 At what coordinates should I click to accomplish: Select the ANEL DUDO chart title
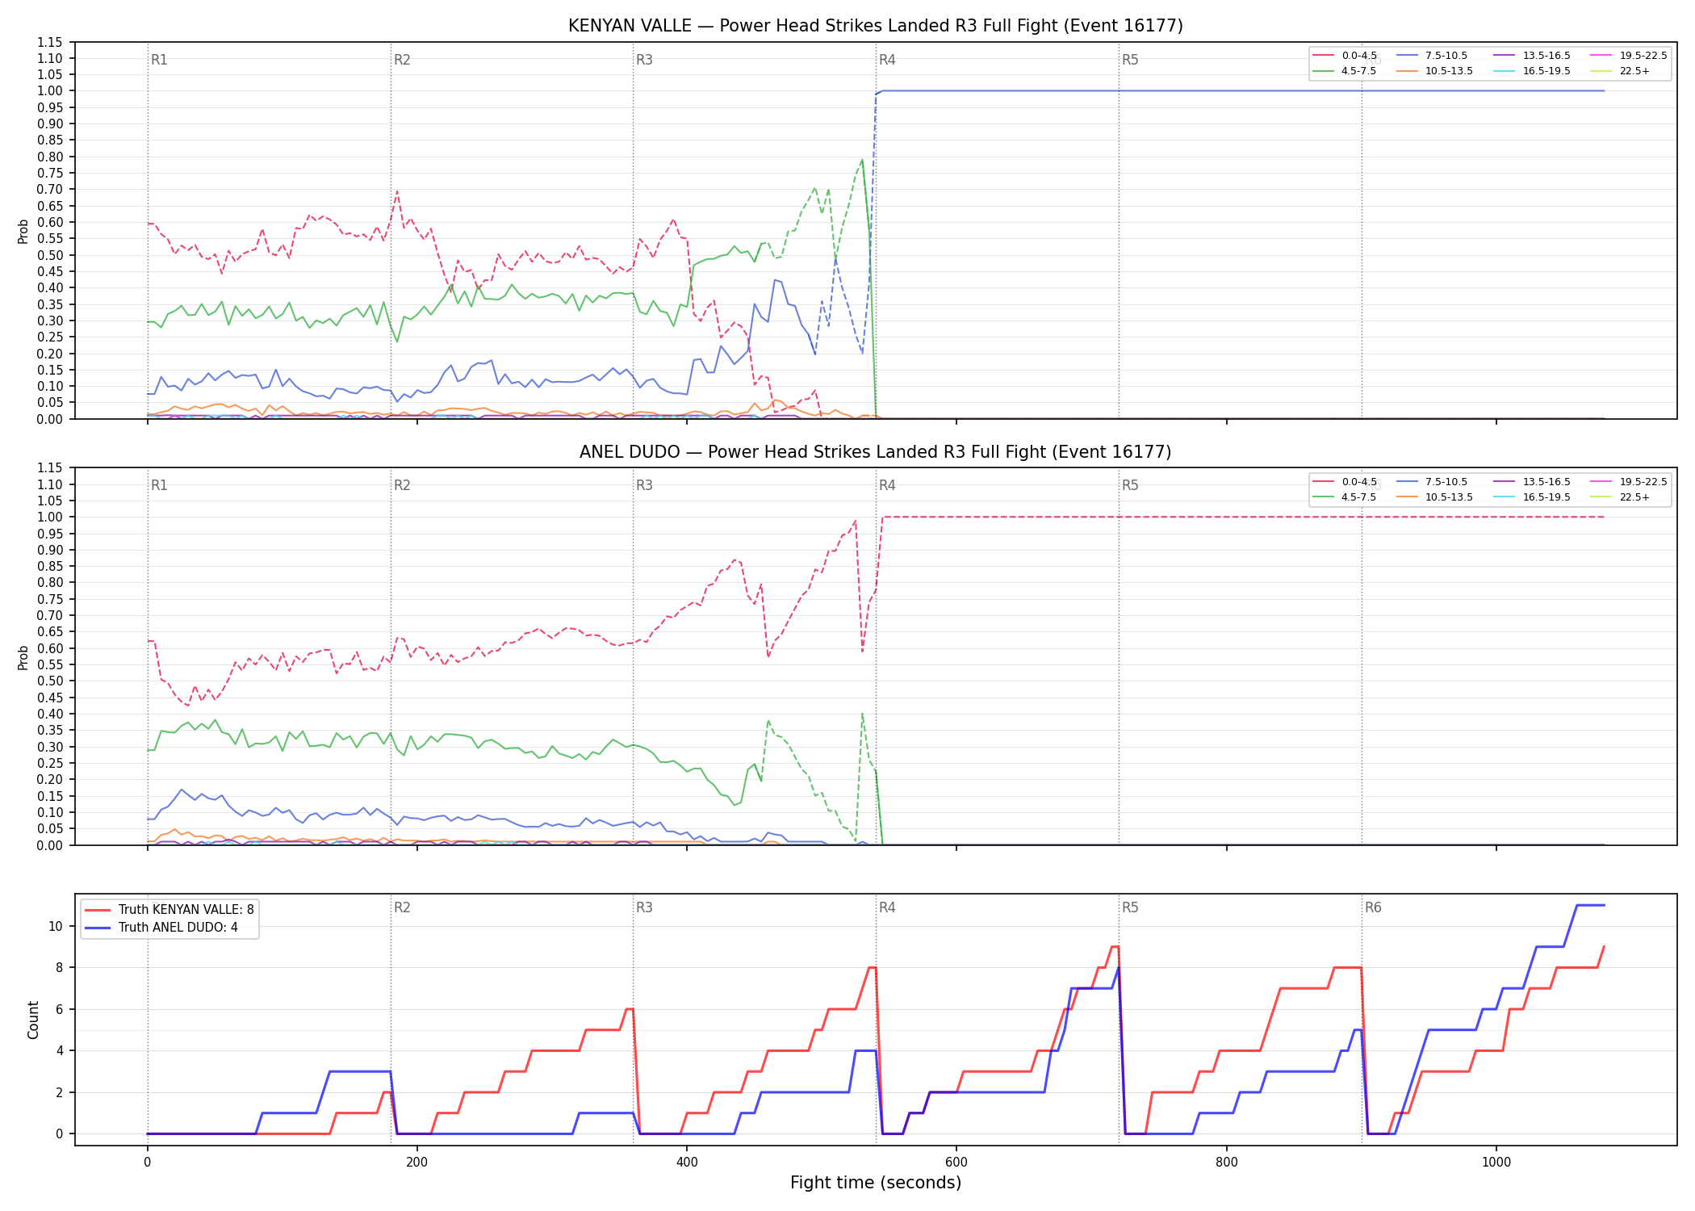tap(875, 452)
